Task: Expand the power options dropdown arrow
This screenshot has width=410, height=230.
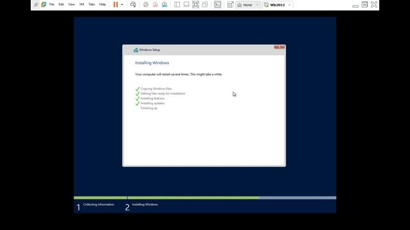Action: tap(122, 4)
